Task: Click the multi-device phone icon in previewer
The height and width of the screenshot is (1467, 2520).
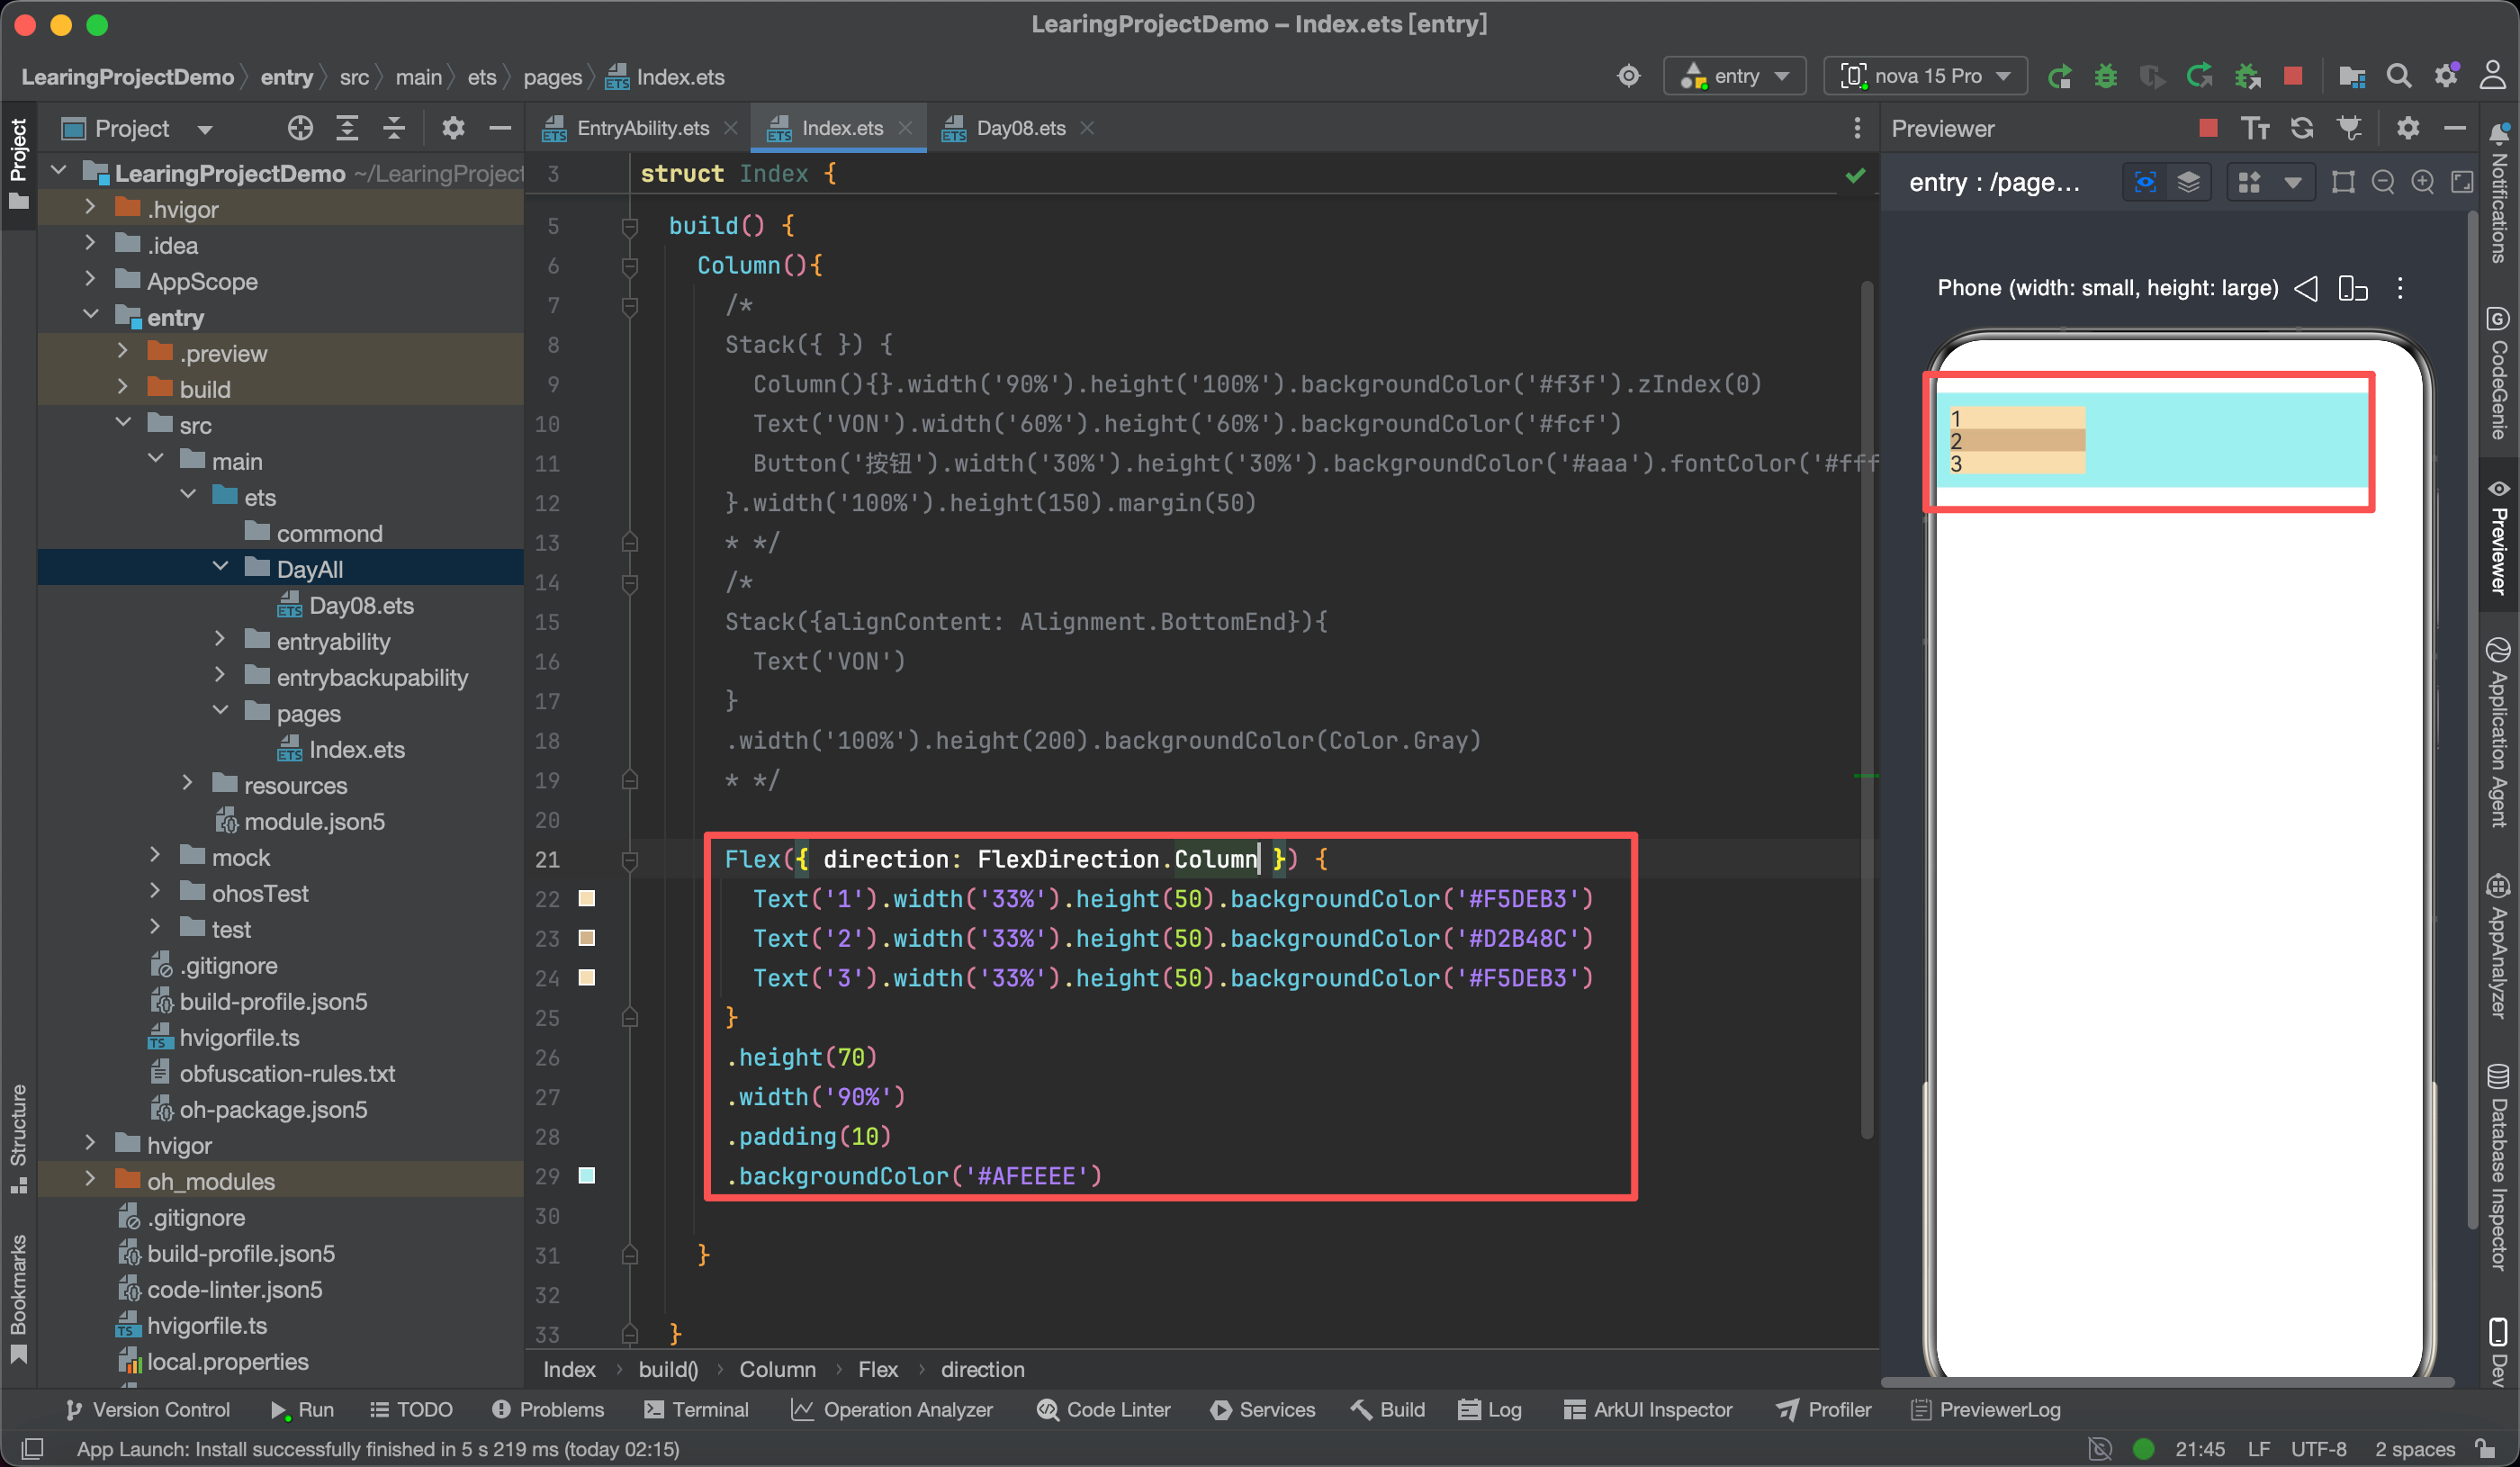Action: pos(2352,288)
